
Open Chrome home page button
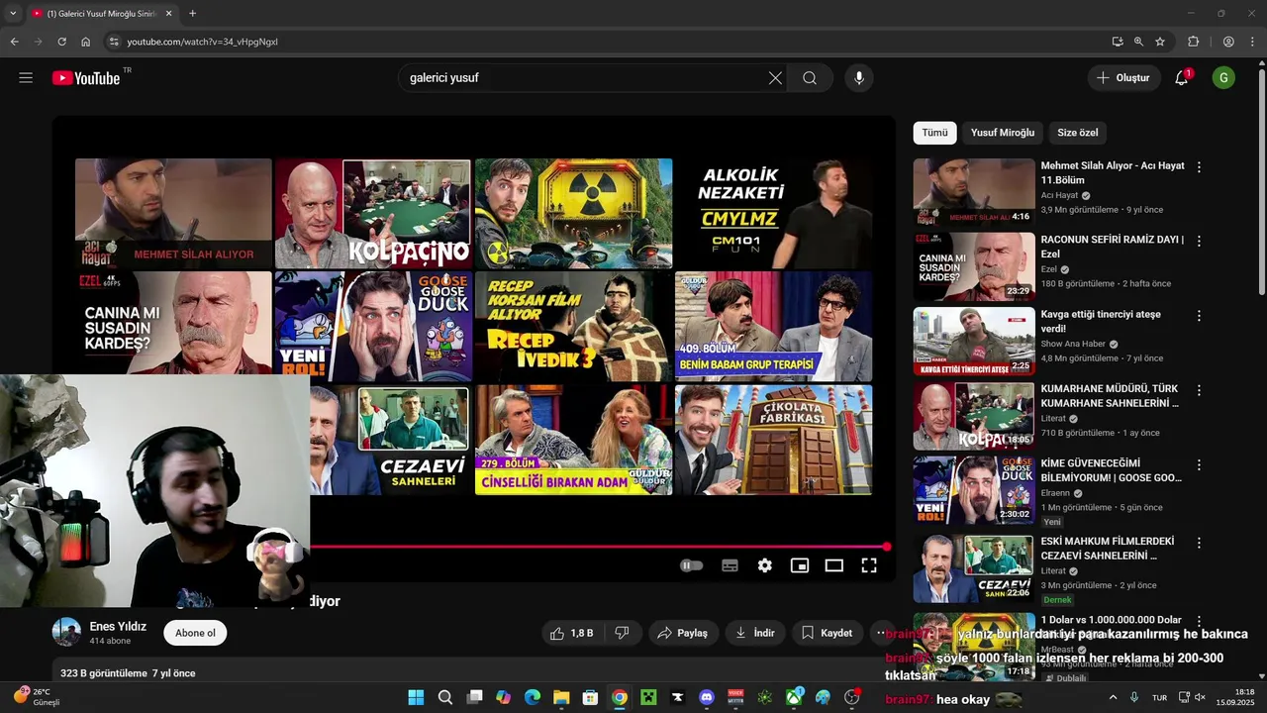(x=86, y=42)
